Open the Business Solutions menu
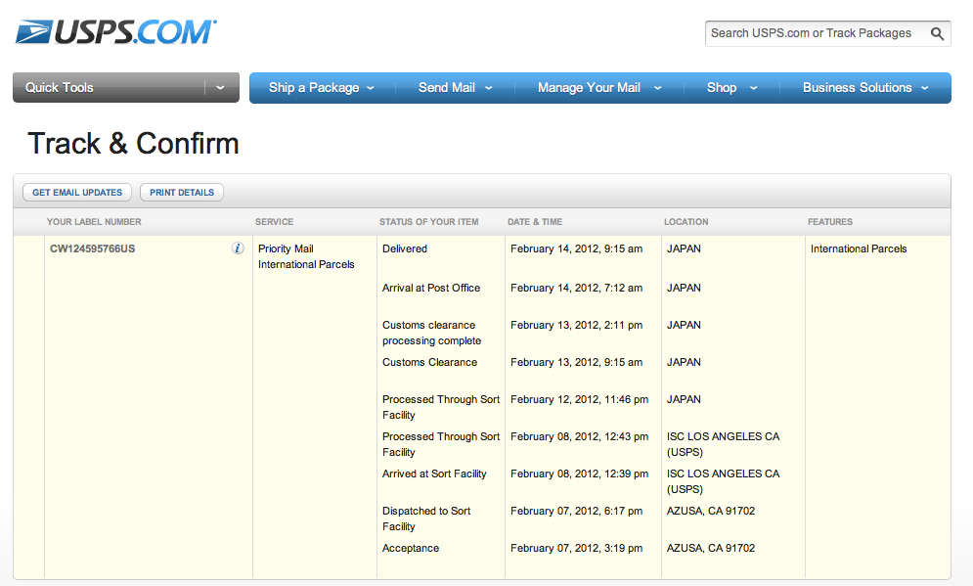 tap(857, 87)
